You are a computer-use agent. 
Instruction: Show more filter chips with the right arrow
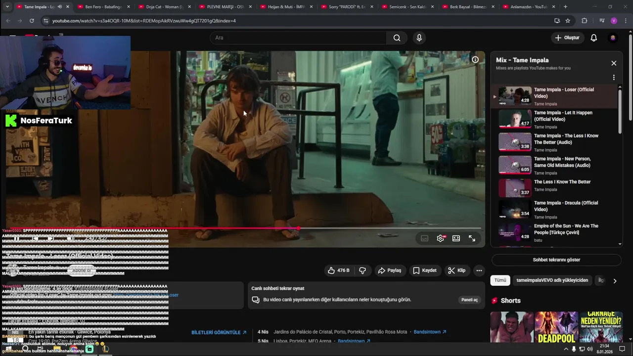615,281
